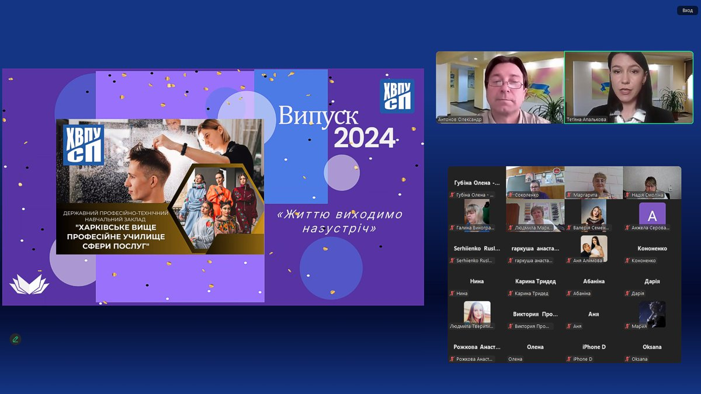
Task: Click the large Губіна Олена name
Action: point(477,183)
